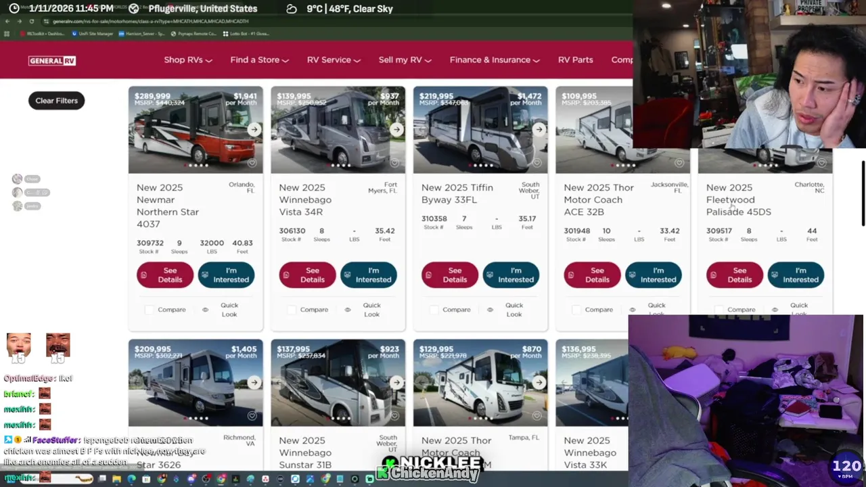Open Quick Look for Newmar Northern Star

click(x=222, y=310)
